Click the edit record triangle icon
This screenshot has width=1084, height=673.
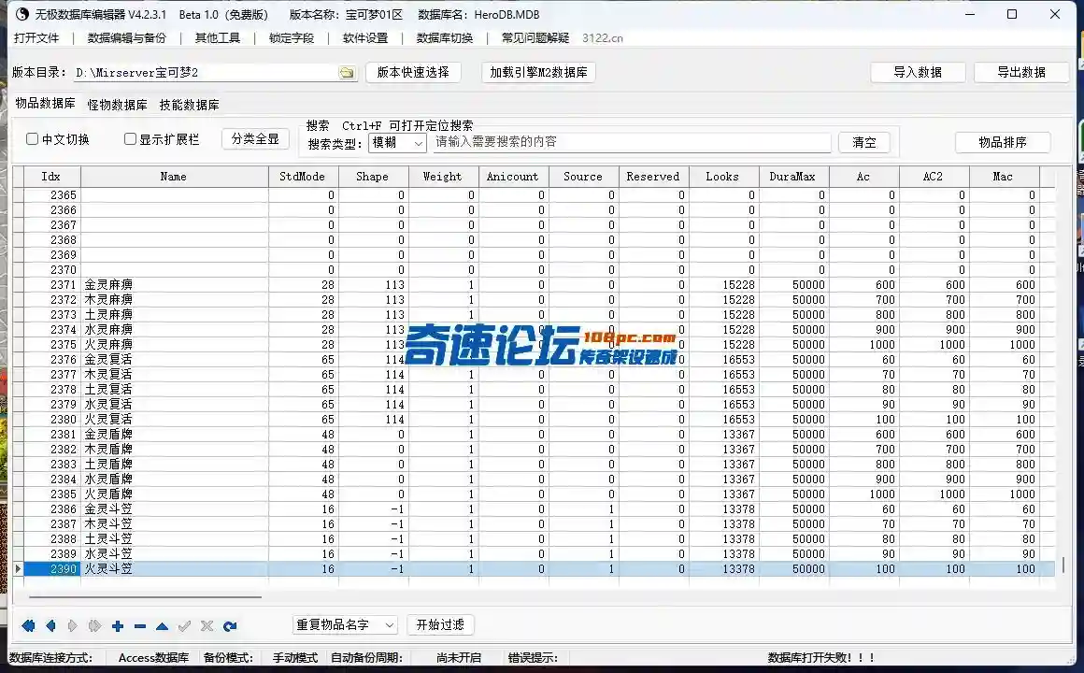(x=162, y=626)
